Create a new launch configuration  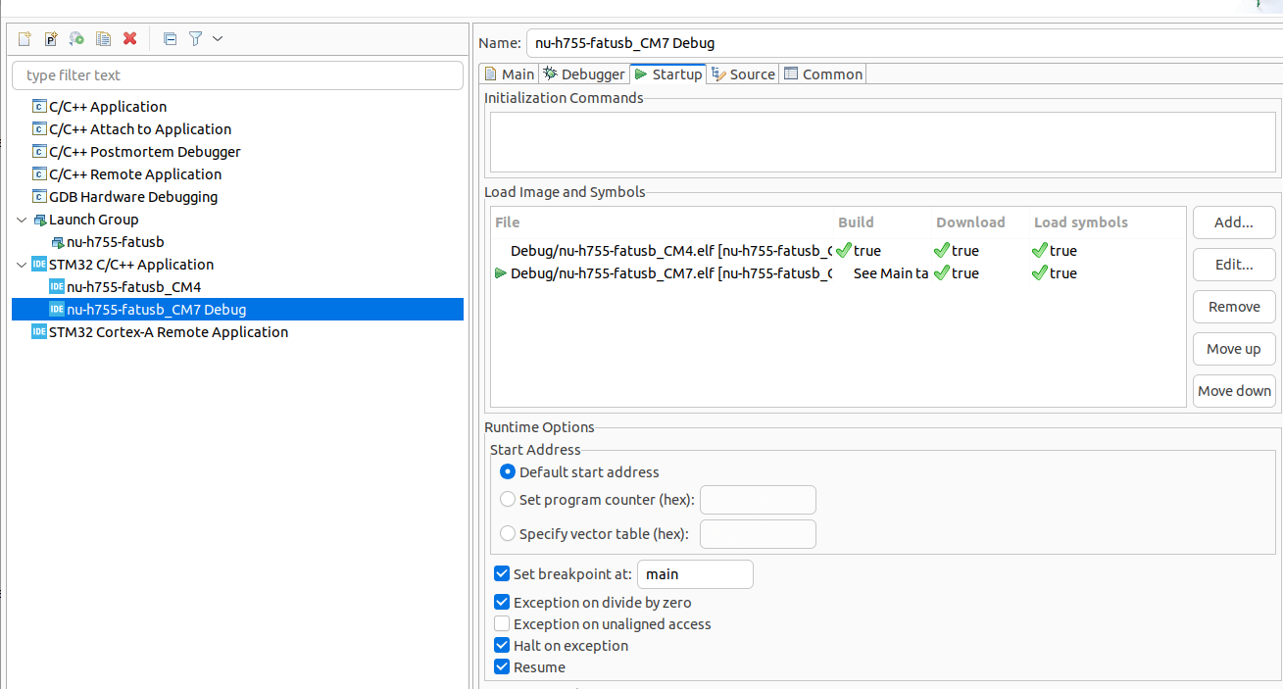[x=23, y=38]
